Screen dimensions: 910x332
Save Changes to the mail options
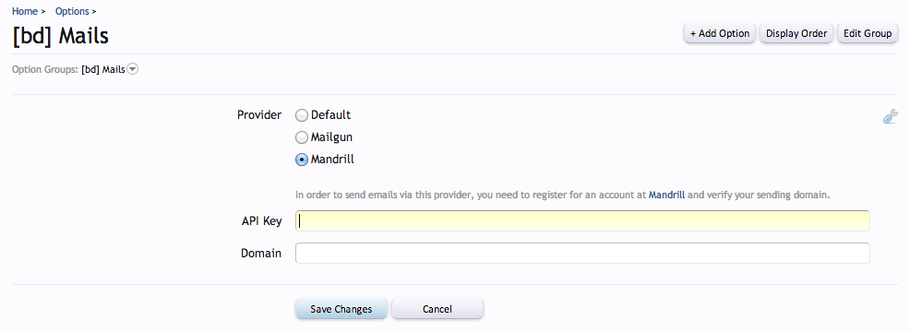[x=341, y=309]
